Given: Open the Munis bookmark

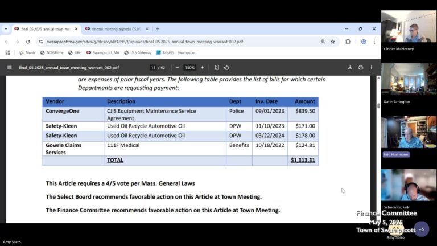Looking at the screenshot, I should pos(28,52).
